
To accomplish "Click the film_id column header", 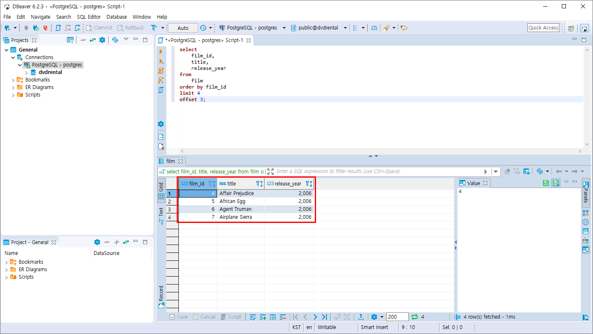I will pyautogui.click(x=198, y=183).
